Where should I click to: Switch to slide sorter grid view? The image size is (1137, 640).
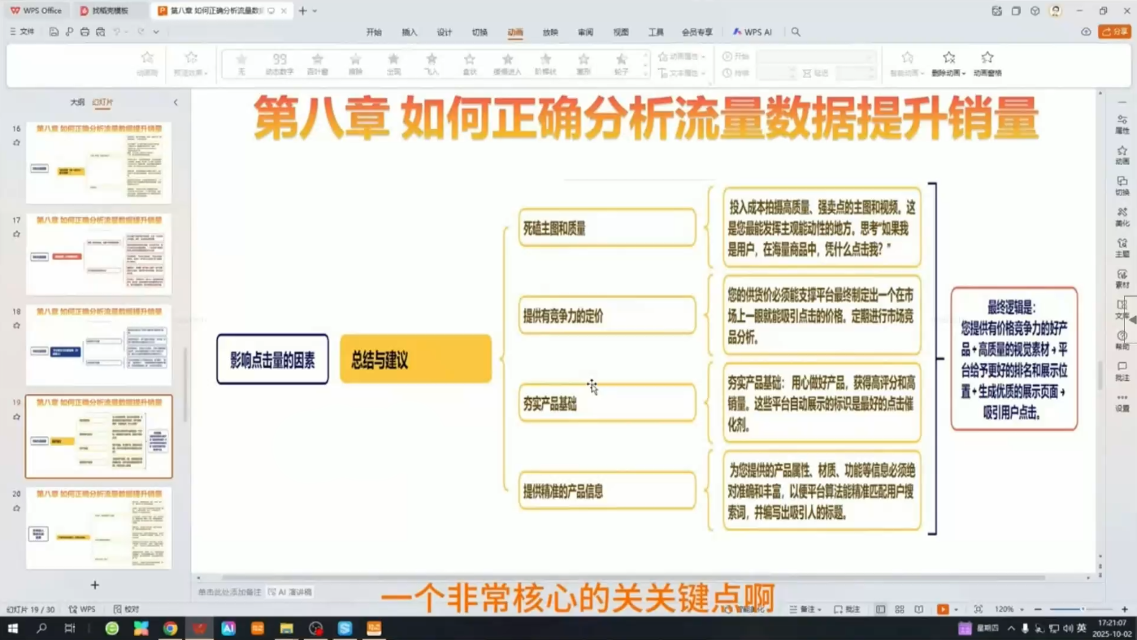point(900,609)
